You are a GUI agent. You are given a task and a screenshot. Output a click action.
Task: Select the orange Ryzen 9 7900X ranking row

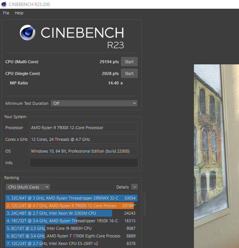coord(71,206)
